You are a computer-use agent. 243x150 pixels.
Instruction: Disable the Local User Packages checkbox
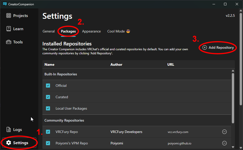click(x=48, y=108)
